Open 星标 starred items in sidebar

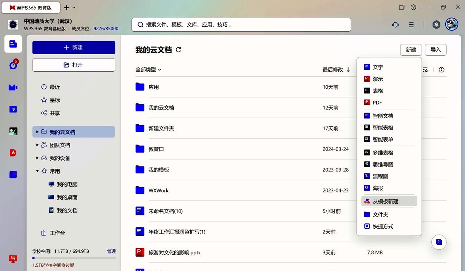point(74,100)
